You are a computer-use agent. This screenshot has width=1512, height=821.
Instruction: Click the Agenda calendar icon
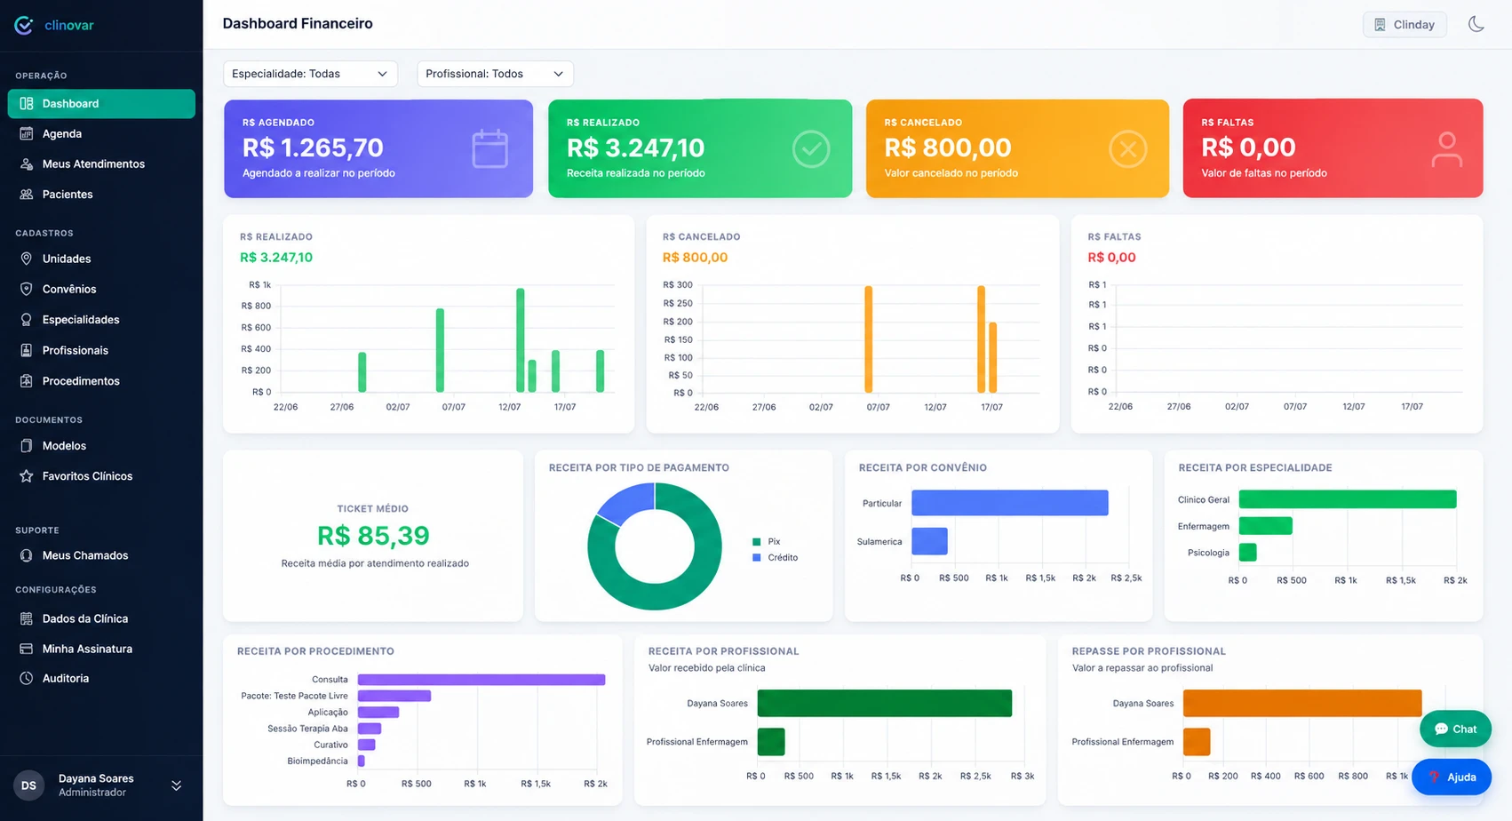27,134
